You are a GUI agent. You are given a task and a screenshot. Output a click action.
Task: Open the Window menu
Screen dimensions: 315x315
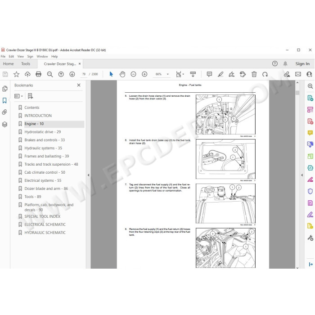point(42,56)
